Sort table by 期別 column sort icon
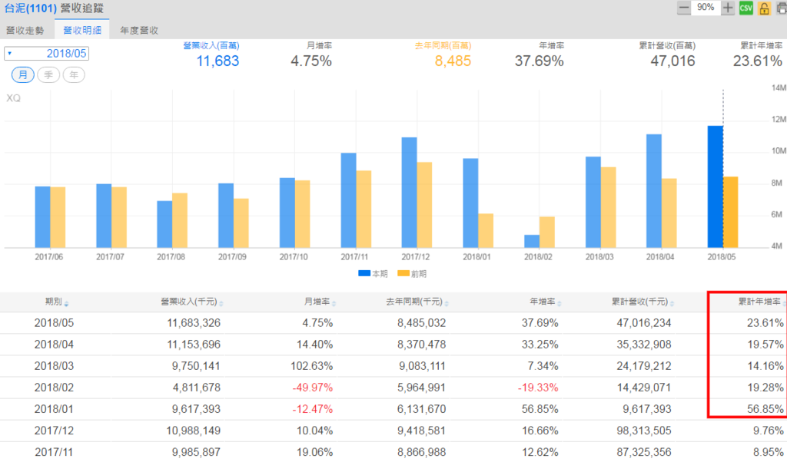 (66, 304)
